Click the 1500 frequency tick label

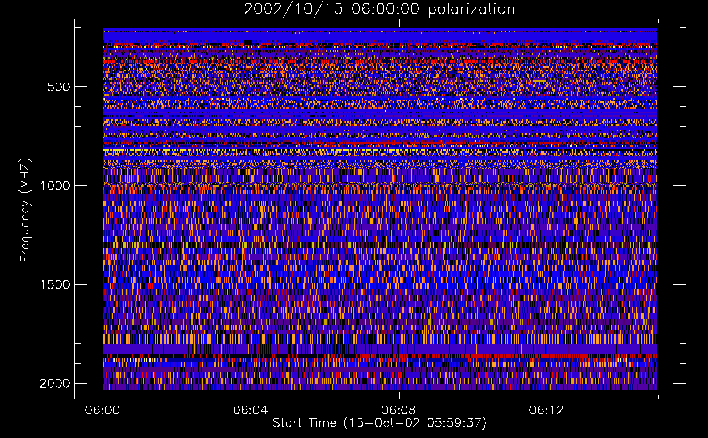pos(55,285)
